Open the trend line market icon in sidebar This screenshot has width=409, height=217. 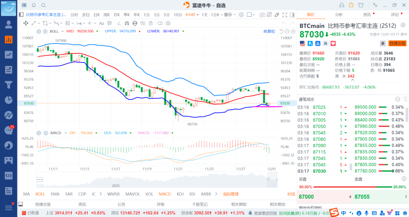[x=9, y=55]
